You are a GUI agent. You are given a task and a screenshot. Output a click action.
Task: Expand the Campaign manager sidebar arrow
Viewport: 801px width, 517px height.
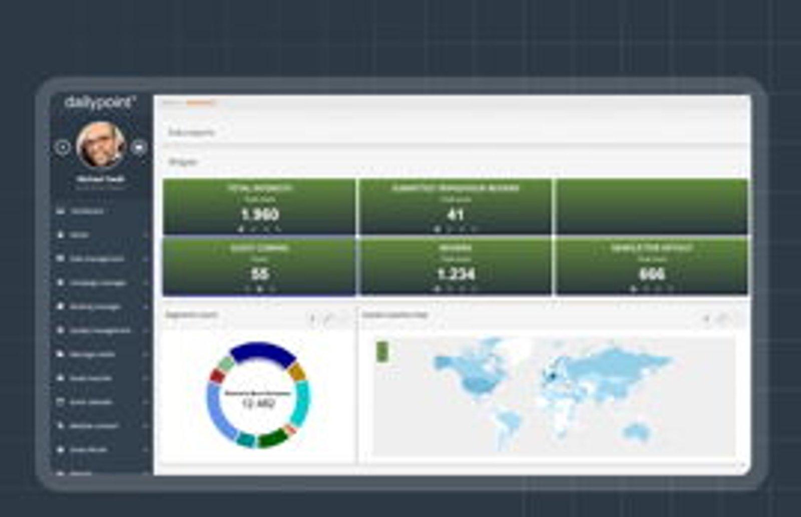pos(146,283)
